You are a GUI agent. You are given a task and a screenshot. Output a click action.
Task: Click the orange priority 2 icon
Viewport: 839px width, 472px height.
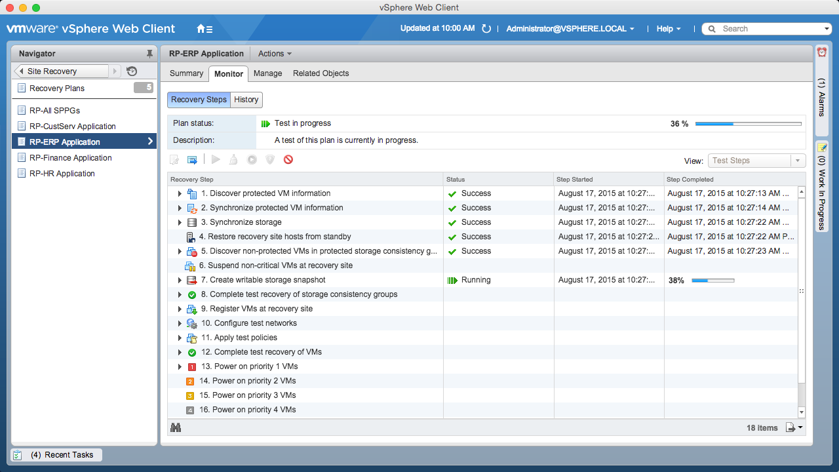tap(190, 381)
